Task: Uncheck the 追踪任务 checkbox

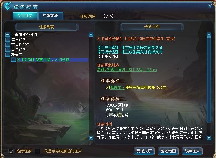Action: coord(11,151)
